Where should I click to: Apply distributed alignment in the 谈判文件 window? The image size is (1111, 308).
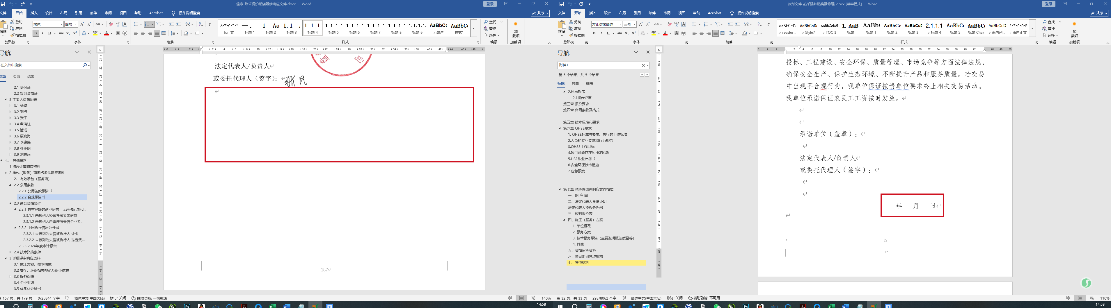(x=723, y=33)
